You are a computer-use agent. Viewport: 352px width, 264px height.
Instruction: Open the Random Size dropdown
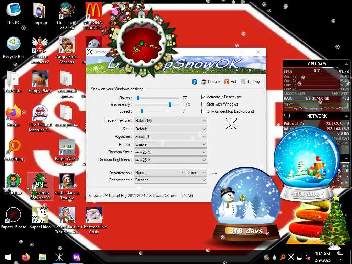tap(170, 152)
